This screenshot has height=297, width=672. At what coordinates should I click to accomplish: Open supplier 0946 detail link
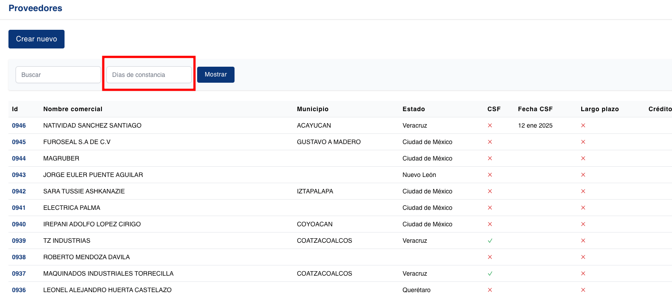19,125
